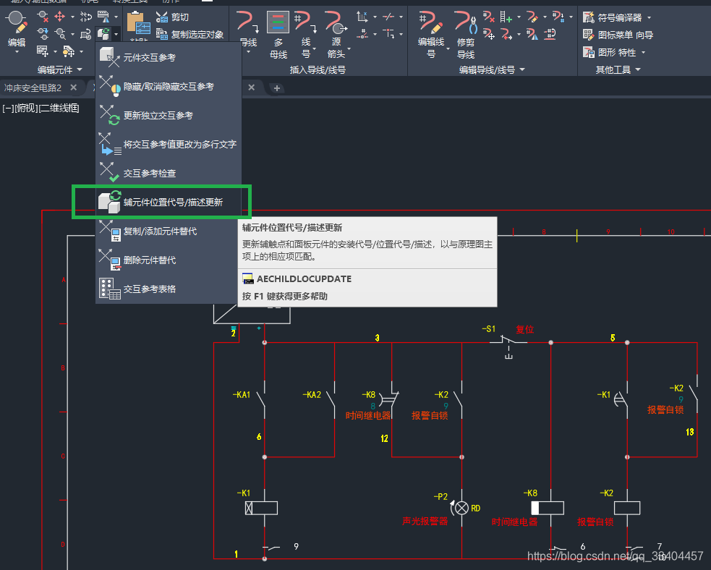Viewport: 711px width, 570px height.
Task: Click the clipboard paste icon in the ribbon
Action: pos(138,24)
